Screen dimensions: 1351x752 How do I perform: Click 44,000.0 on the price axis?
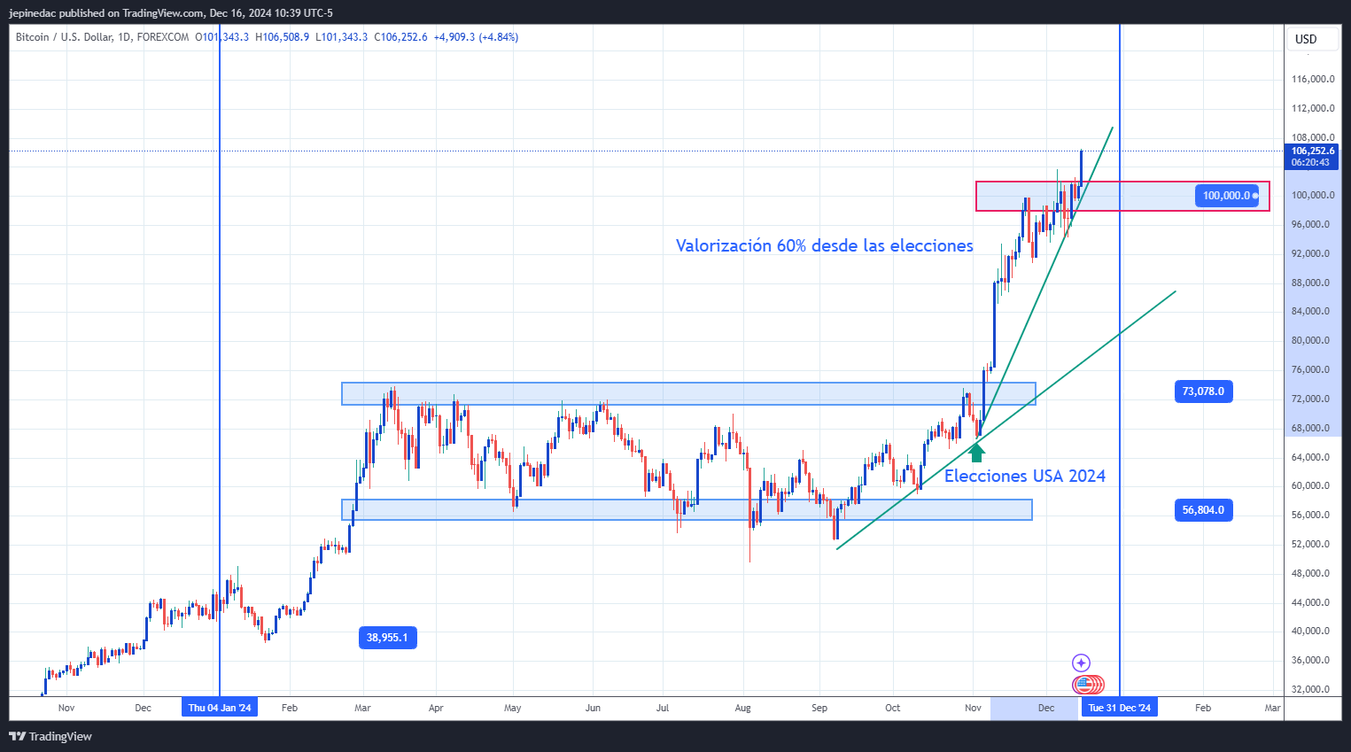coord(1310,602)
